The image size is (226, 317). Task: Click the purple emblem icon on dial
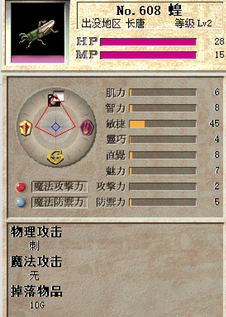[87, 127]
